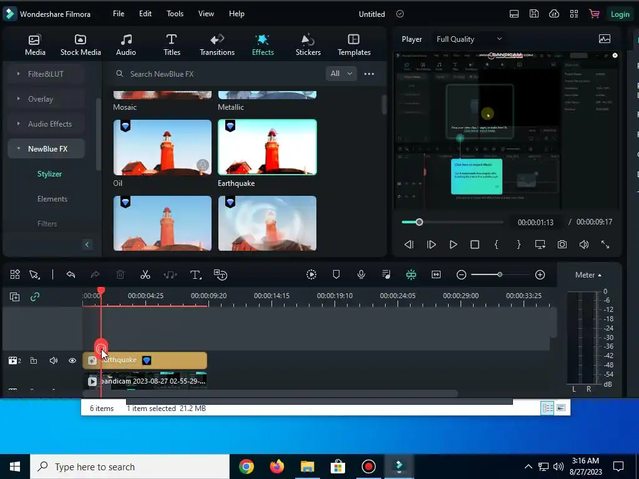
Task: Click the workspace layout icon in the title bar
Action: click(514, 14)
